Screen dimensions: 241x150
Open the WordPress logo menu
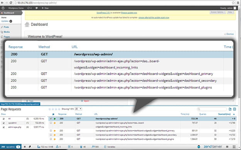pos(3,8)
